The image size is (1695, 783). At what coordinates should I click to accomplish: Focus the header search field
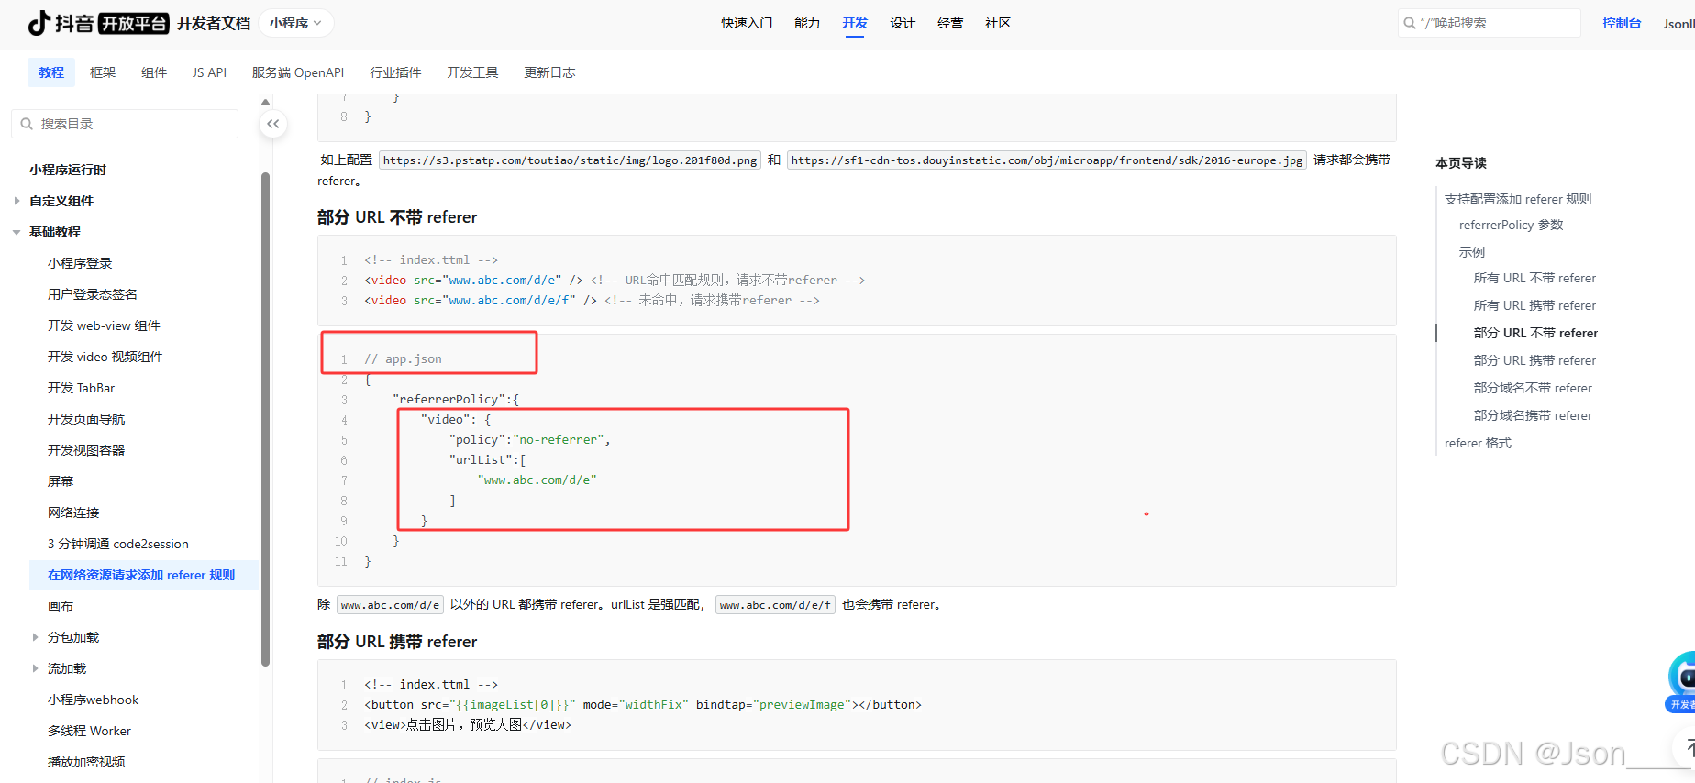click(x=1490, y=23)
